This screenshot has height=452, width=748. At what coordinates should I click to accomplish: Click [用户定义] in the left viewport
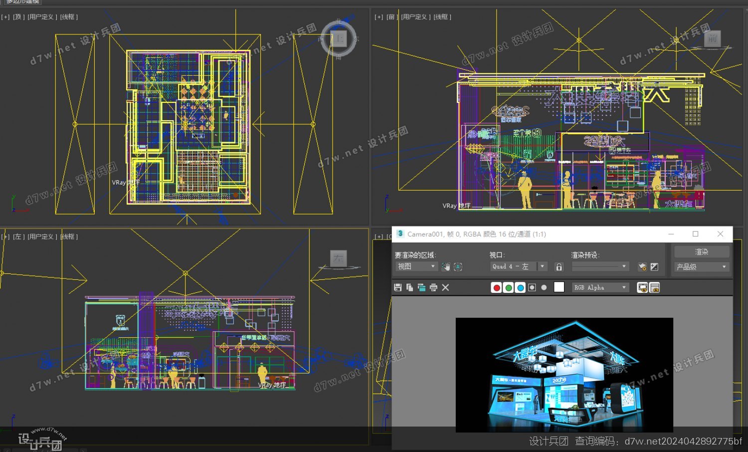pos(42,236)
